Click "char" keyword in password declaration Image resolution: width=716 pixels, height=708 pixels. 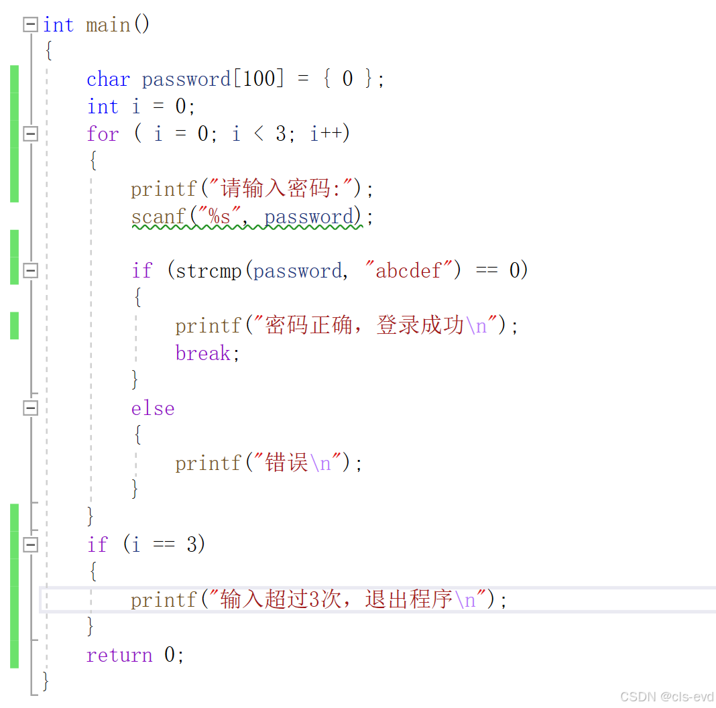coord(108,79)
